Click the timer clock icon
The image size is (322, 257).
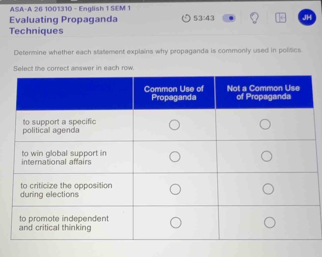click(186, 18)
